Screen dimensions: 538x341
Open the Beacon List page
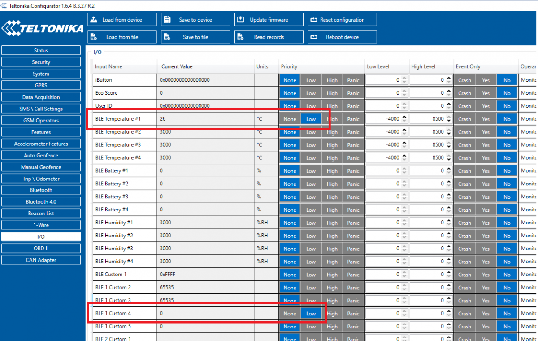tap(41, 214)
